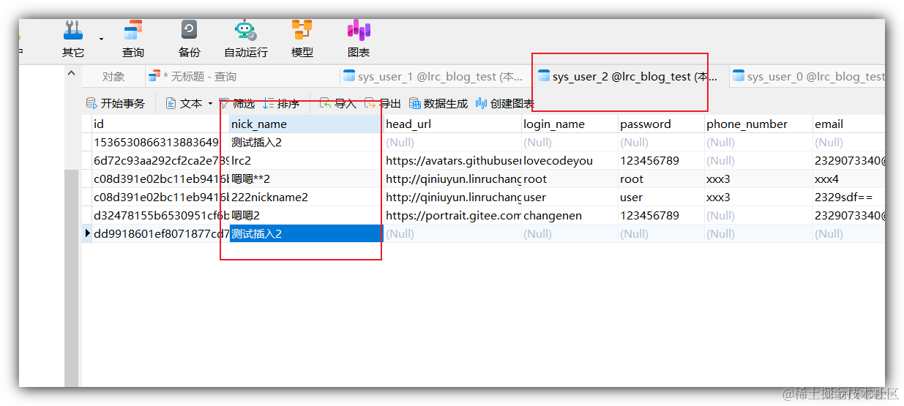Select the phone_number column header
Image resolution: width=904 pixels, height=406 pixels.
758,124
